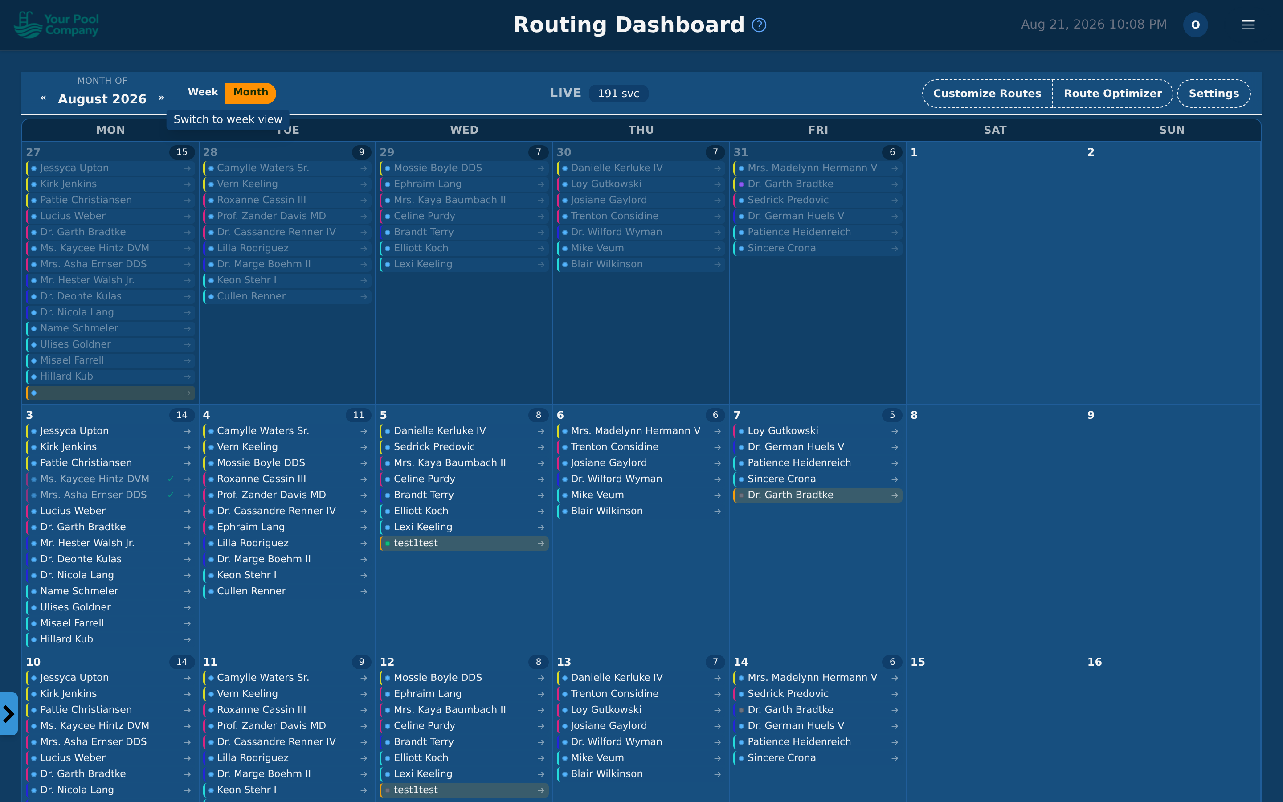Click checkmark on Ms. Kaycee Hintz DVM, Aug 3
Screen dimensions: 1283x802
171,479
